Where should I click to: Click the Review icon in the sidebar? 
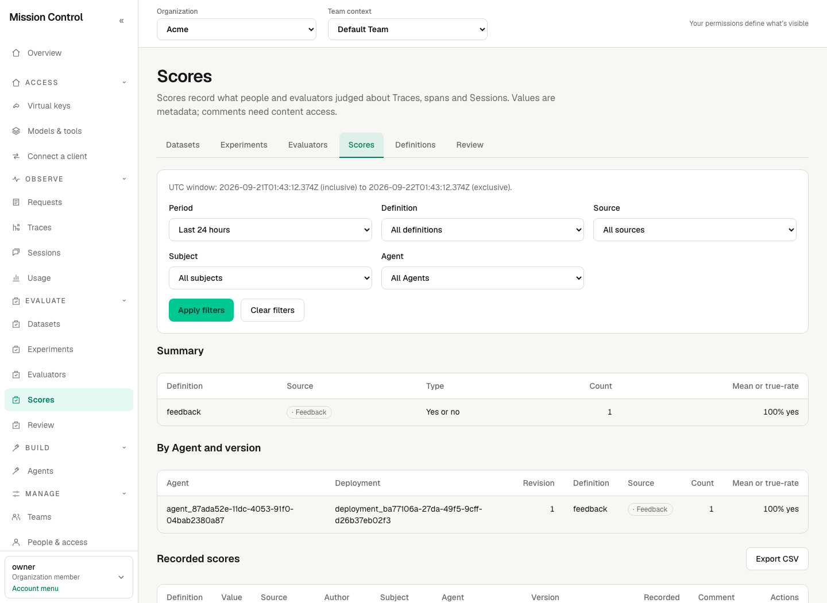tap(16, 425)
